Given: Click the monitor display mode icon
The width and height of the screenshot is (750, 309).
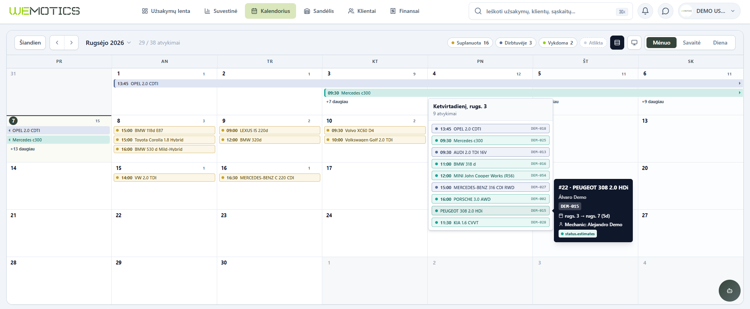Looking at the screenshot, I should [634, 43].
